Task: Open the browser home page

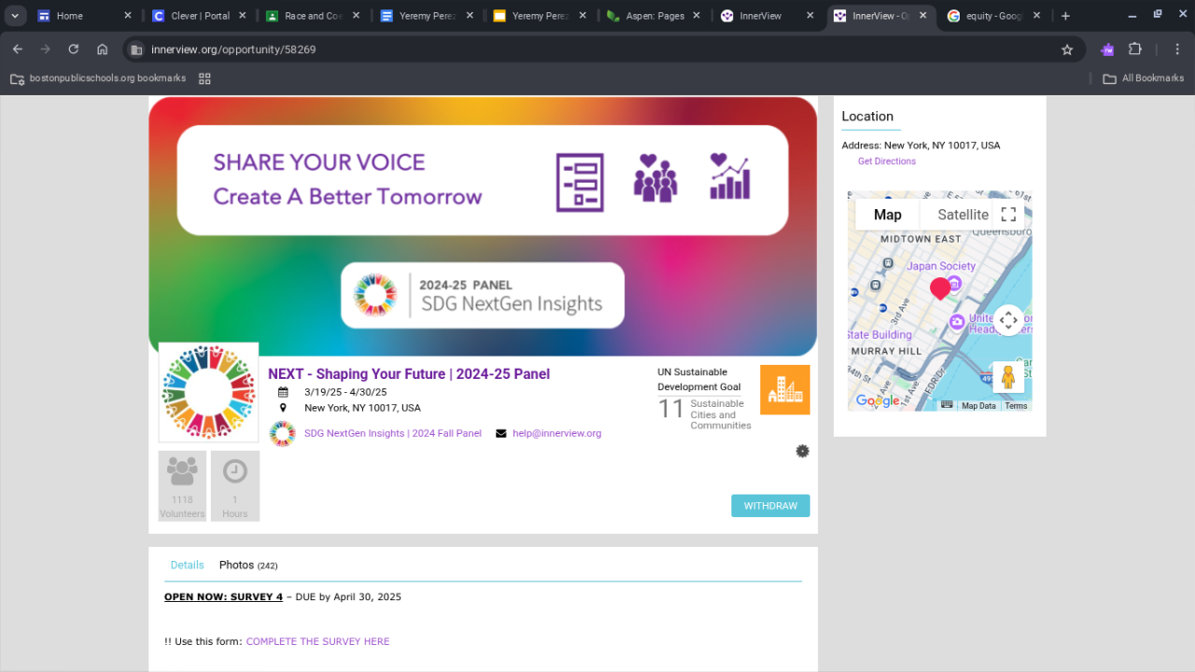Action: (103, 49)
